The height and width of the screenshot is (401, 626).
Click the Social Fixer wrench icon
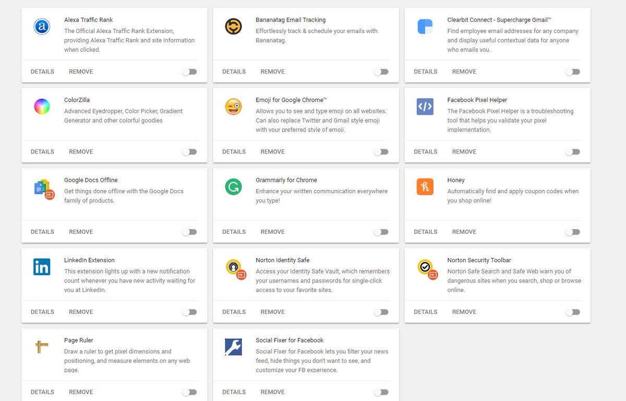[233, 347]
